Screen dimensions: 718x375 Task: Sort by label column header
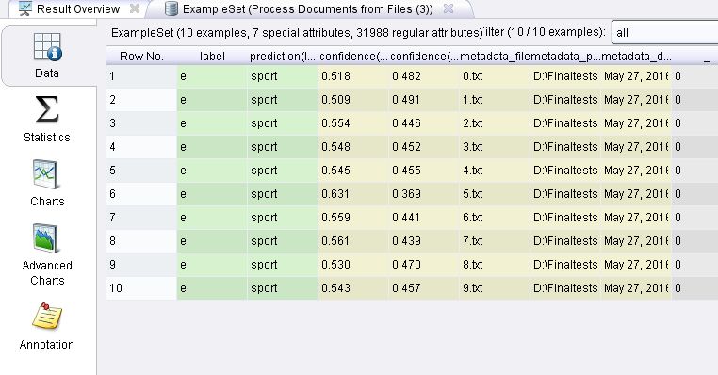click(x=212, y=57)
